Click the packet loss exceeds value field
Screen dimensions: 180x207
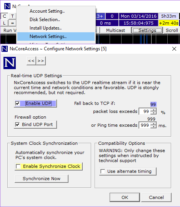tap(145, 111)
